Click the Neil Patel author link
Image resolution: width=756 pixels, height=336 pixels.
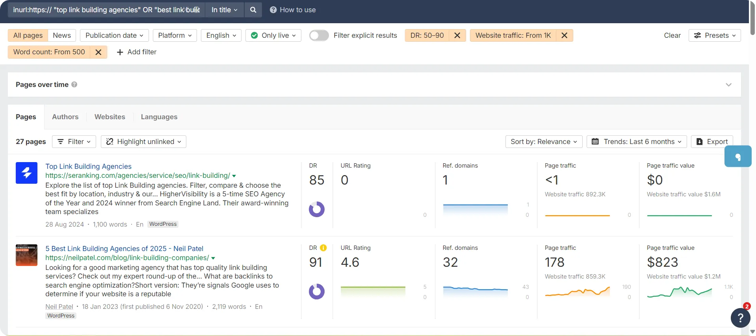click(x=59, y=306)
